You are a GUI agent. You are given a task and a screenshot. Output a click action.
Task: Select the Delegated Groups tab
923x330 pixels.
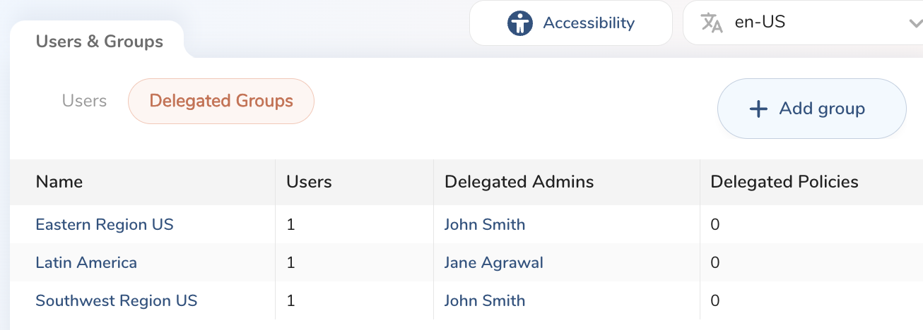[221, 101]
